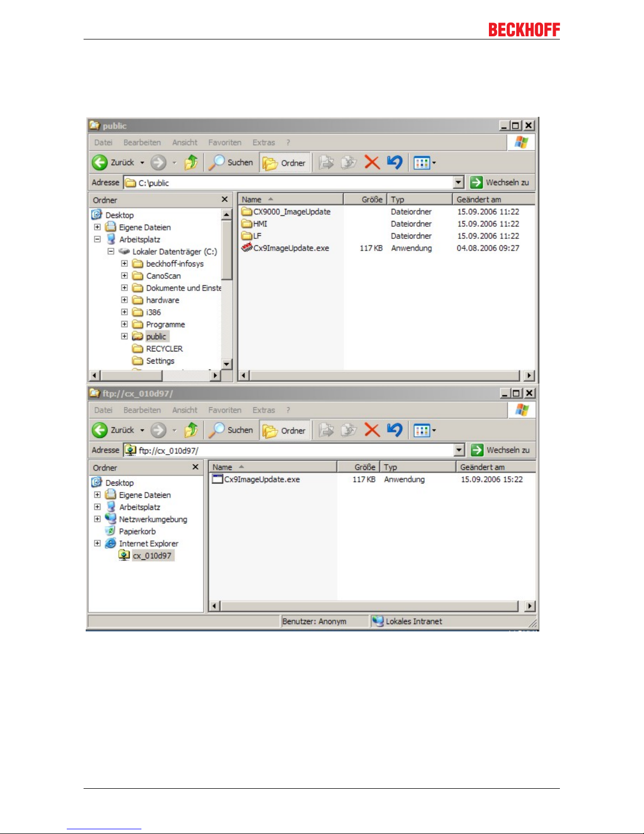Close Ordner pane in ftp window

(196, 467)
